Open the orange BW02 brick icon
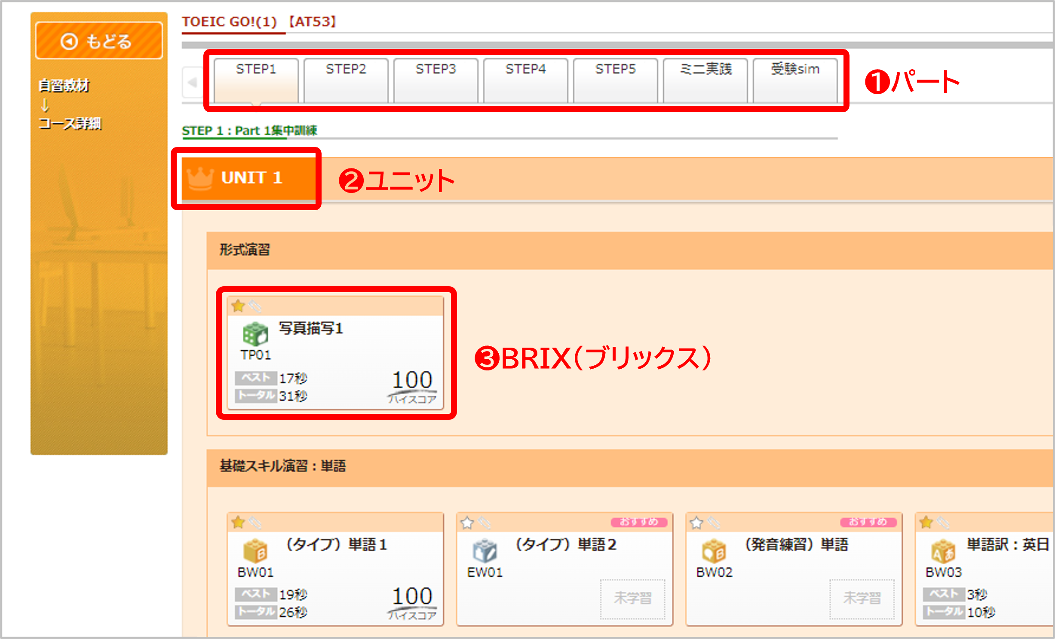 pyautogui.click(x=714, y=550)
